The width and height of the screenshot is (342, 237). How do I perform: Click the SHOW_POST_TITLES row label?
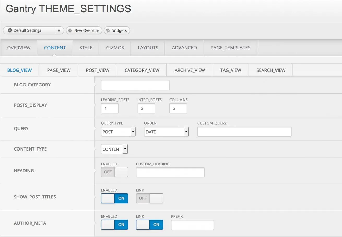(35, 197)
